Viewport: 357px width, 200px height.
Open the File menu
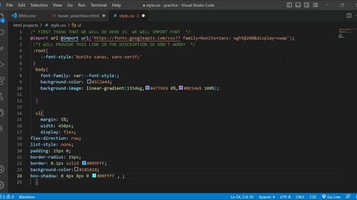9,5
